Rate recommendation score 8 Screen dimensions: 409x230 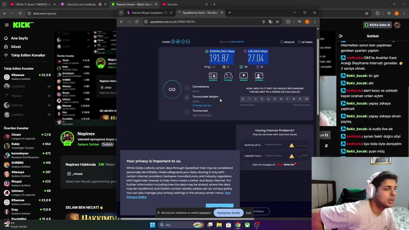click(x=294, y=99)
